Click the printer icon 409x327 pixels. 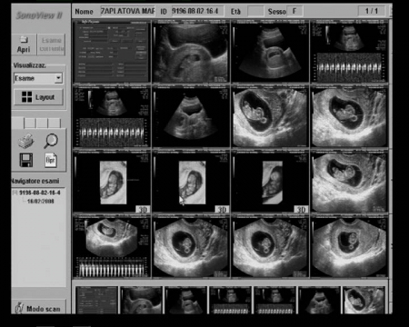click(26, 141)
